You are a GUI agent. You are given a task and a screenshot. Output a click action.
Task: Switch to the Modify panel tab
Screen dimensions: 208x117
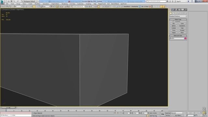coord(173,10)
